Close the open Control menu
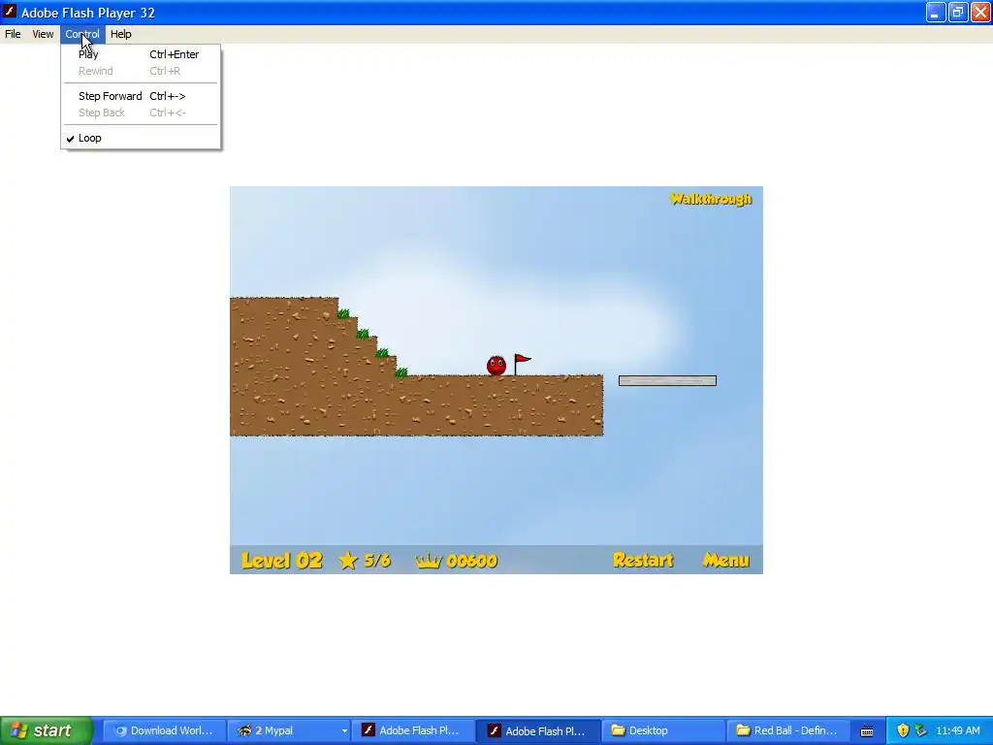This screenshot has height=745, width=993. 82,34
